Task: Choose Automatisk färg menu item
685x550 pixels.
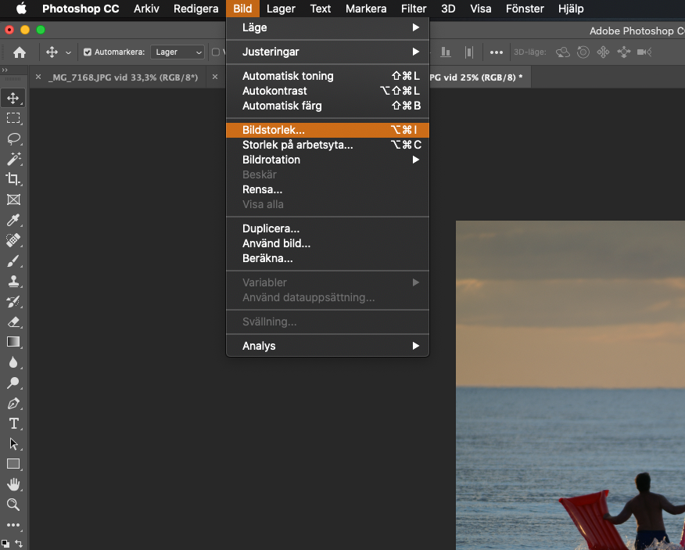Action: (327, 106)
